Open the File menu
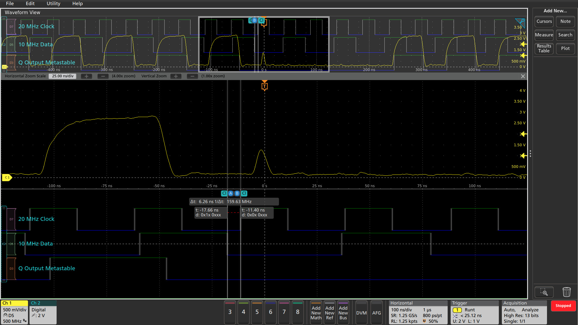The width and height of the screenshot is (578, 325). (x=10, y=4)
